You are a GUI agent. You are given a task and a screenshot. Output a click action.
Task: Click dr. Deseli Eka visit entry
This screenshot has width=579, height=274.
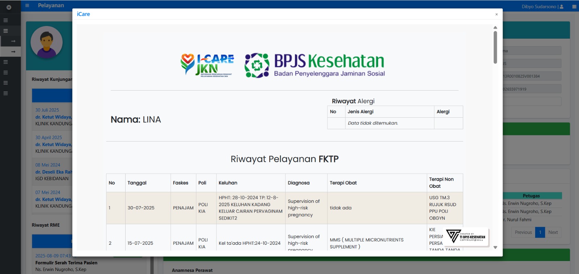[54, 172]
